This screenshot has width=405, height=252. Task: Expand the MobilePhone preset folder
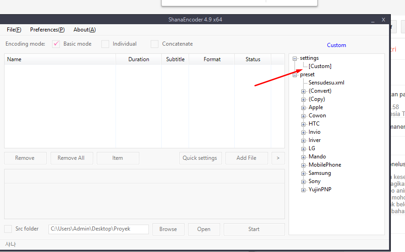point(303,166)
